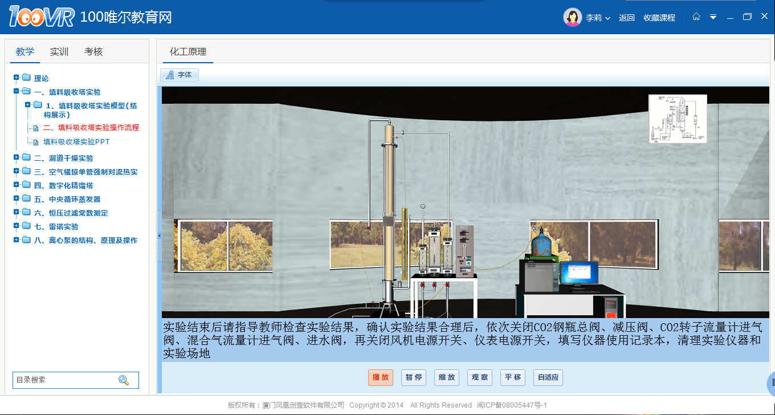Open the 李莉 user dropdown
Image resolution: width=775 pixels, height=415 pixels.
(x=597, y=18)
